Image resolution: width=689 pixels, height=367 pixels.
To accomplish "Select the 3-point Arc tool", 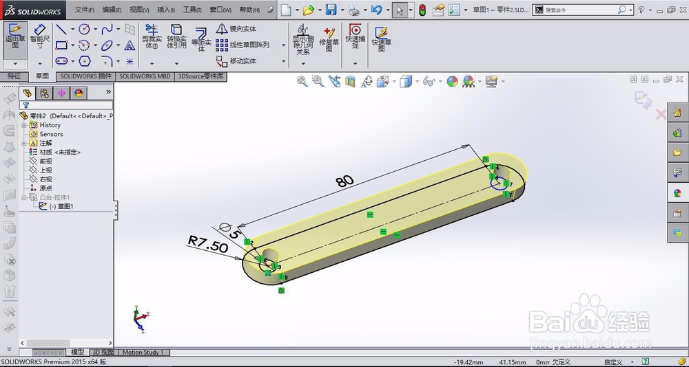I will 84,45.
